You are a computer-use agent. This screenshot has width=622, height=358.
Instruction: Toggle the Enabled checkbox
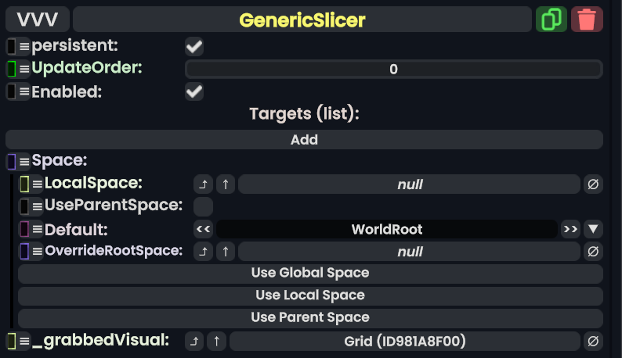coord(194,92)
